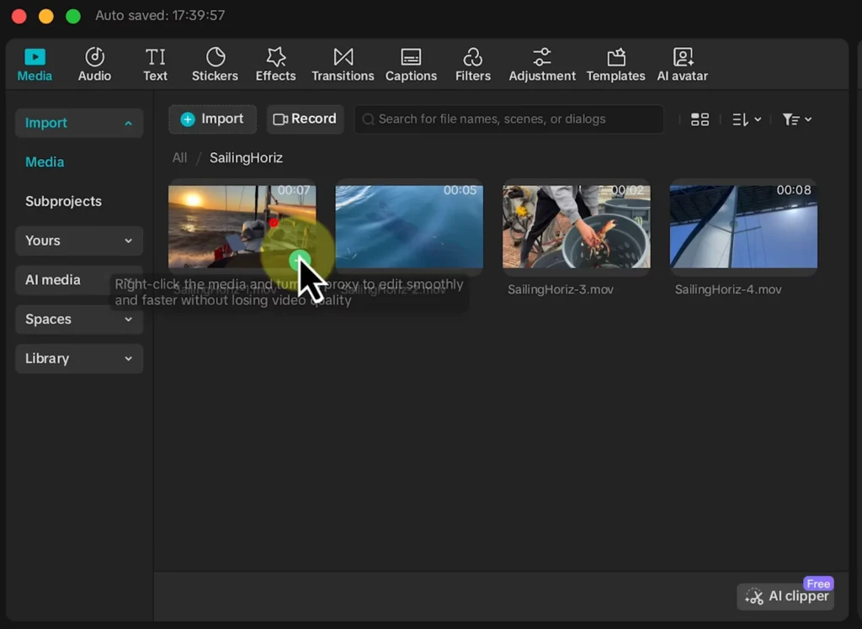Screen dimensions: 862x629
Task: Open the Templates panel
Action: click(615, 65)
